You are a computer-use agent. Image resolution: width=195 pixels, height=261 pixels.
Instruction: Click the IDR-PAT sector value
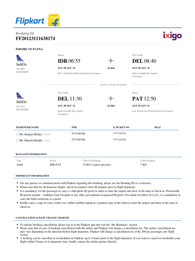click(55, 165)
